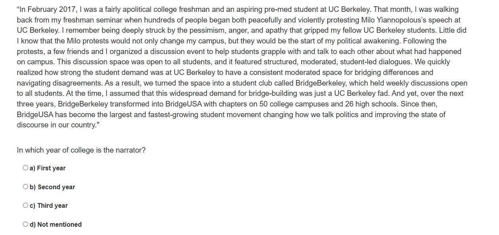The width and height of the screenshot is (499, 235).
Task: Click the 'First year' answer label text
Action: (51, 168)
